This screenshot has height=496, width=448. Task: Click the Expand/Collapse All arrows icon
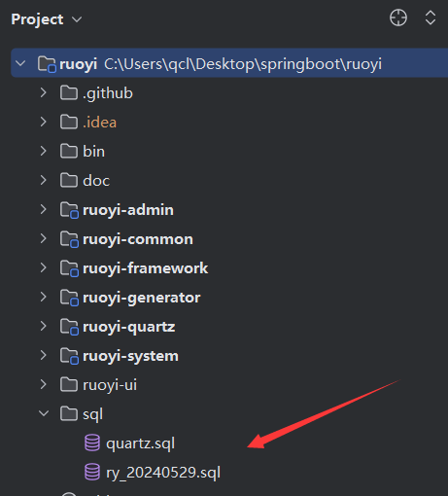(x=430, y=18)
